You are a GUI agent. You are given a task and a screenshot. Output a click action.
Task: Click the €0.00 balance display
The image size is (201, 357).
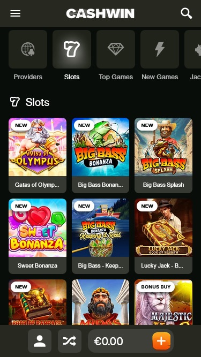click(108, 341)
